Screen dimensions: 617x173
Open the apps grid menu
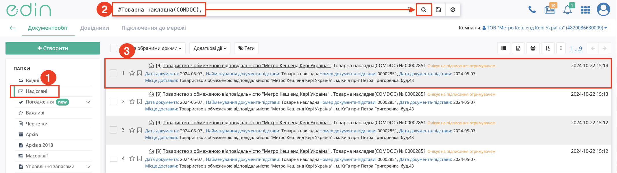(x=585, y=10)
